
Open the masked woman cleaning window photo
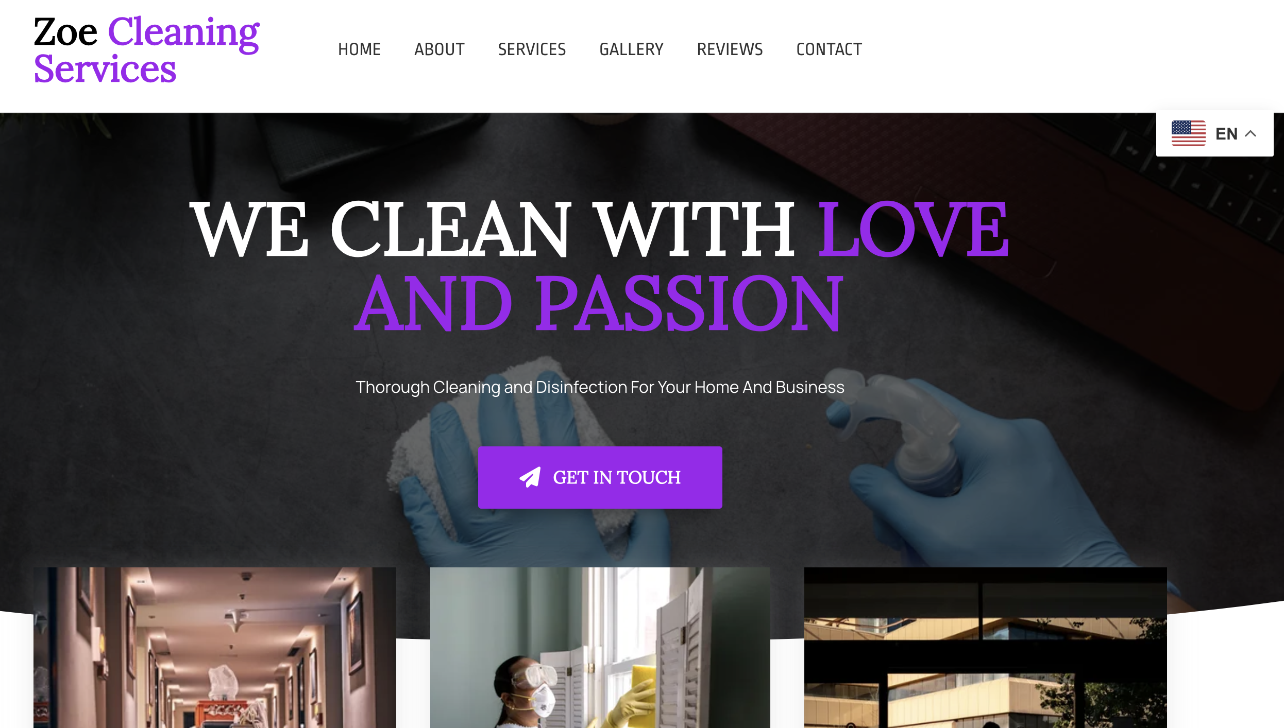[600, 647]
